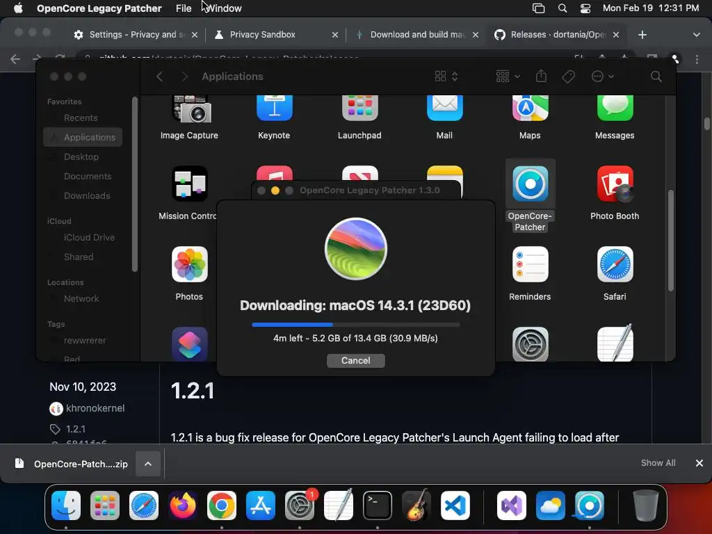Viewport: 712px width, 534px height.
Task: Click the Finder edit tags icon
Action: click(568, 76)
